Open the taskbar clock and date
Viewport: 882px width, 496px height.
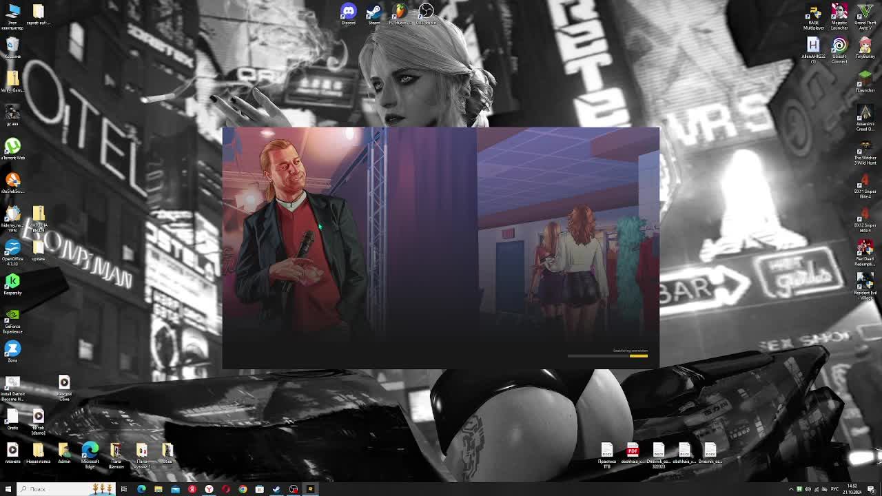pyautogui.click(x=853, y=489)
